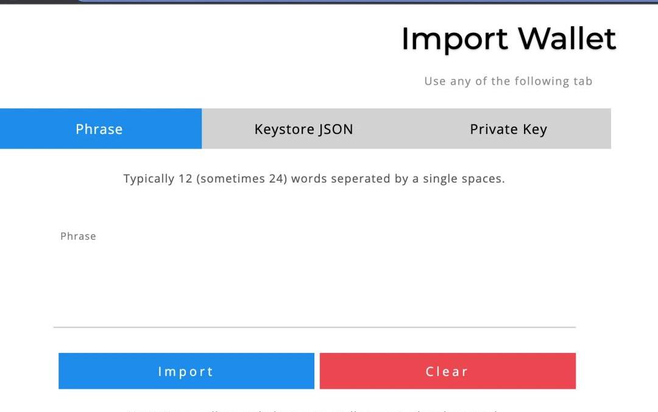
Task: Select the Private Key tab
Action: pyautogui.click(x=508, y=129)
